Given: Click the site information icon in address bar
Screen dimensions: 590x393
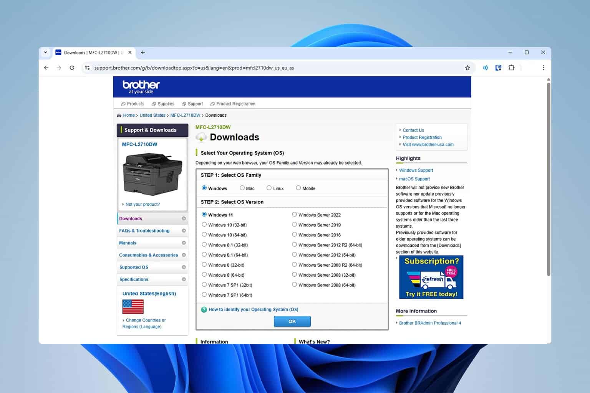Looking at the screenshot, I should 88,68.
